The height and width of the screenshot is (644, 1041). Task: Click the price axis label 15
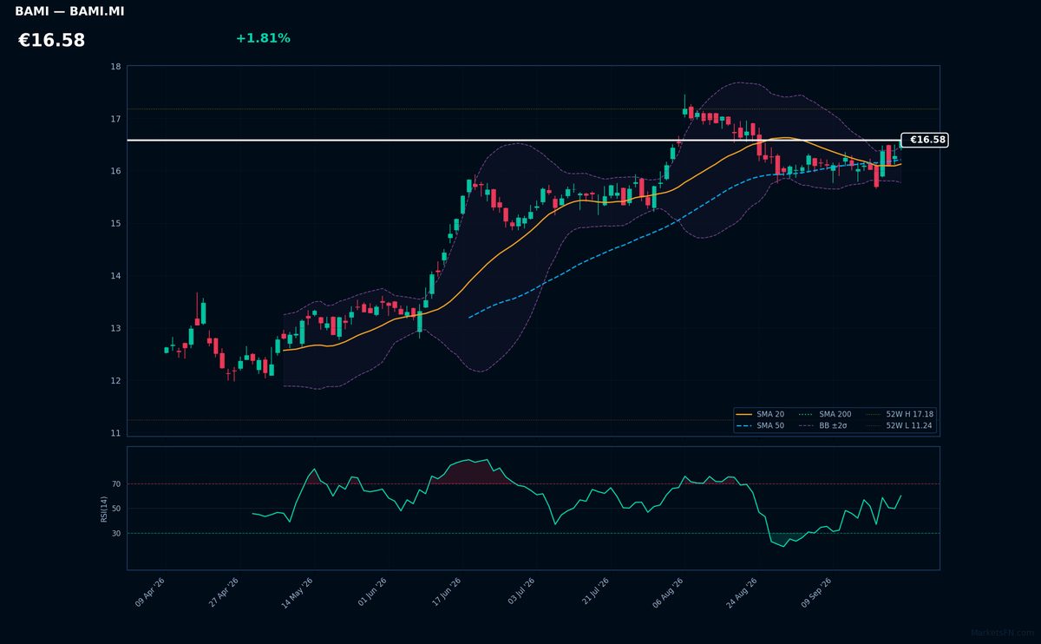pos(116,224)
